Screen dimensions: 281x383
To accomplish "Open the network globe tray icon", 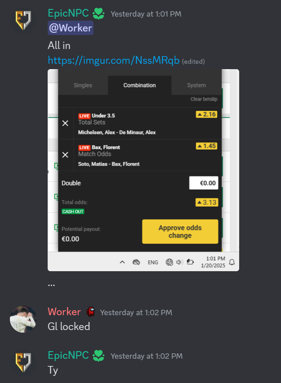I will click(169, 262).
